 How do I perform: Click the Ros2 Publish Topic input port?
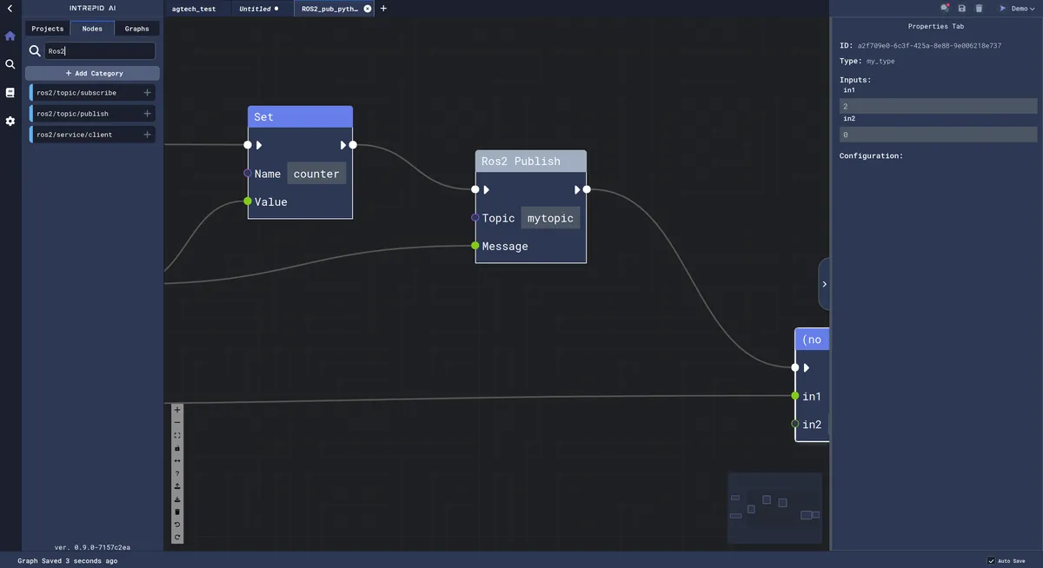click(x=475, y=218)
